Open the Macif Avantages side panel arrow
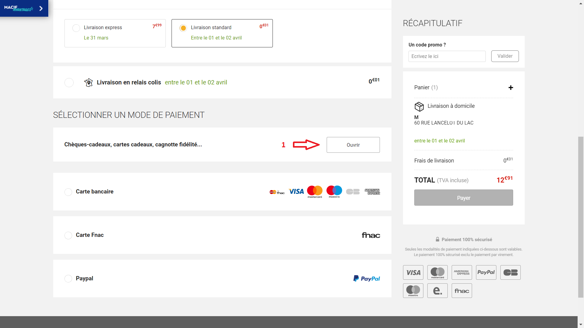This screenshot has height=328, width=584. [41, 9]
